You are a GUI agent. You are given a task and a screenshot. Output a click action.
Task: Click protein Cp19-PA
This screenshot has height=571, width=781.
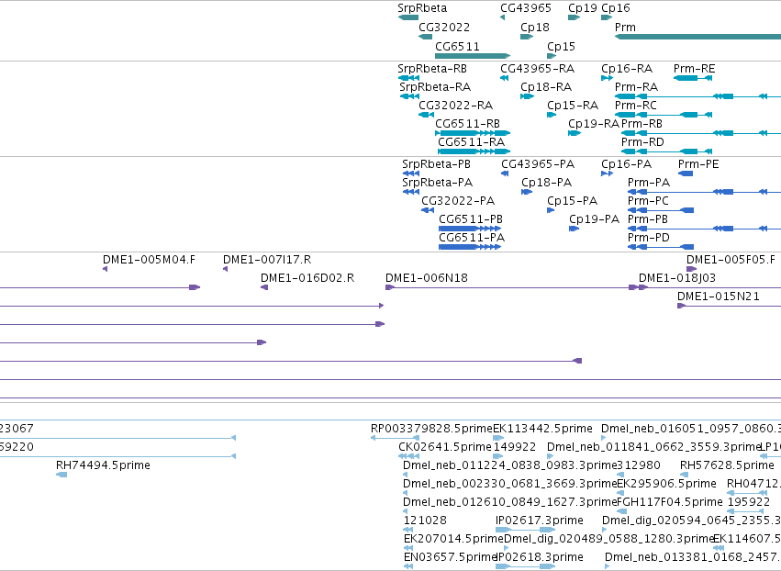pos(575,229)
